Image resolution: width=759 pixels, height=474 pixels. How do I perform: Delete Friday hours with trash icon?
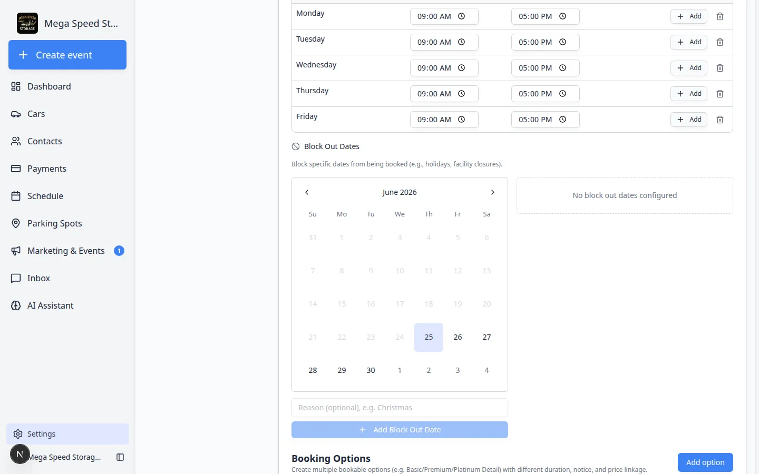pyautogui.click(x=720, y=120)
